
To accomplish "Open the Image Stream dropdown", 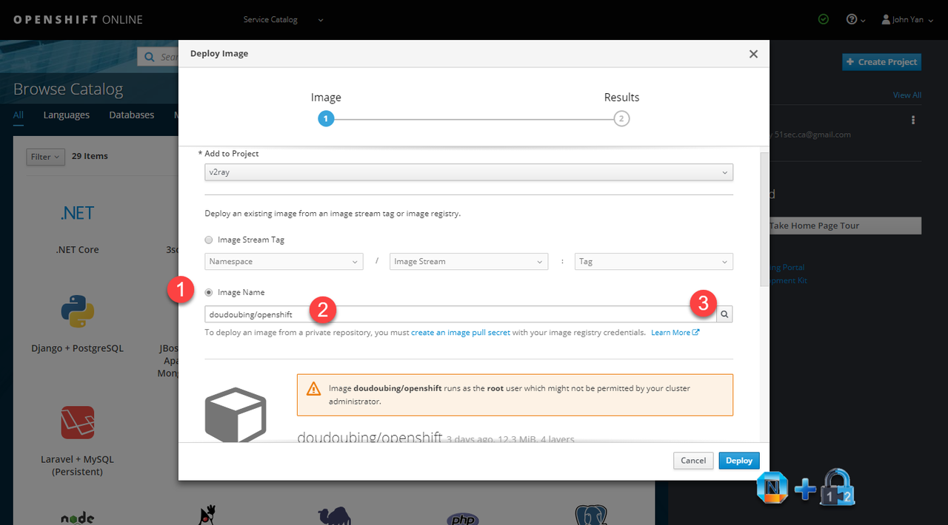I will (x=469, y=262).
